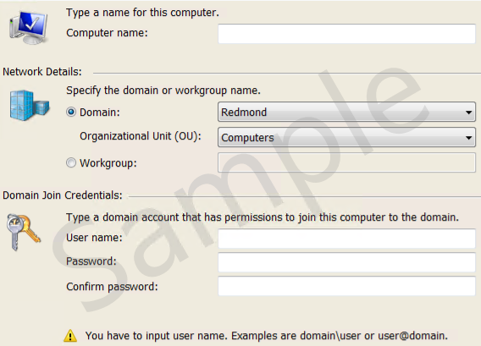This screenshot has height=346, width=481.
Task: Open the Organizational Unit Computers dropdown
Action: (x=346, y=138)
